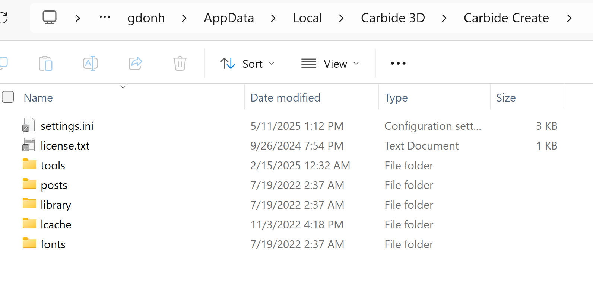Click the 1 KB size cell
Viewport: 593px width, 292px height.
click(547, 146)
